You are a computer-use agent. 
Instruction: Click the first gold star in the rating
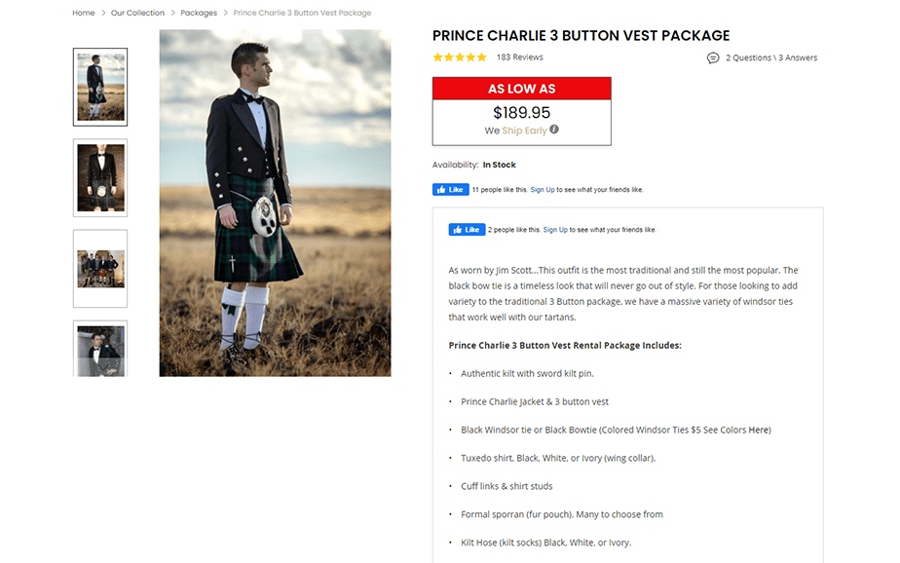(x=436, y=56)
